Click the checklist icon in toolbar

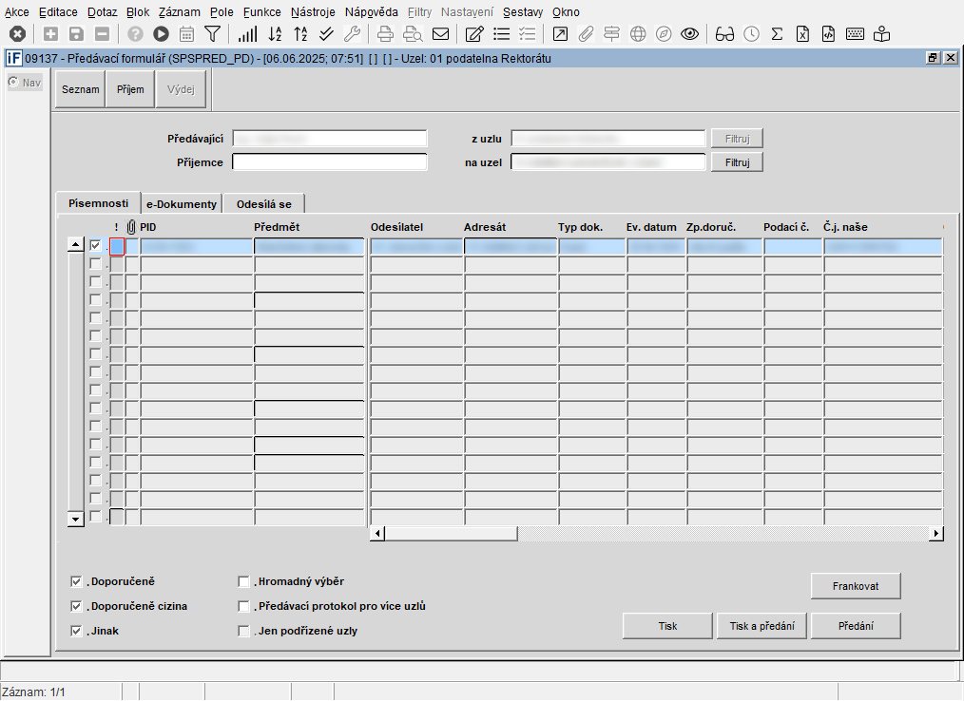point(528,34)
